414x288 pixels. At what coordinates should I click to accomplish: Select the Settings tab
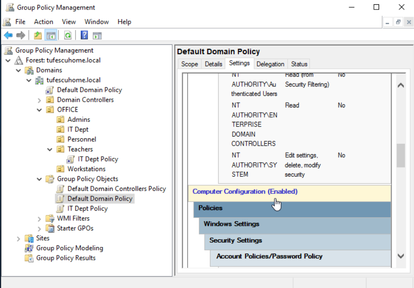pyautogui.click(x=240, y=64)
